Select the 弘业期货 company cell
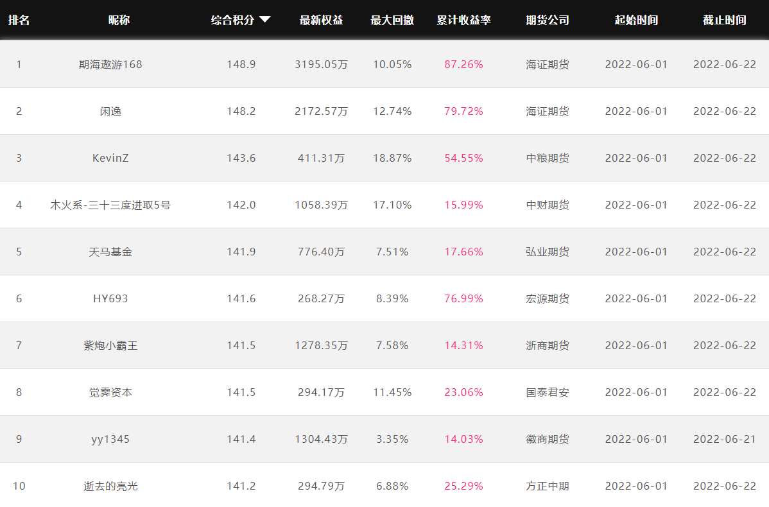Viewport: 769px width, 507px height. click(x=548, y=252)
